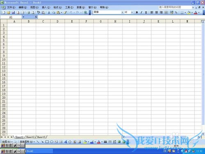Screen dimensions: 205x154
Task: Align cell text to the right
Action: point(161,12)
